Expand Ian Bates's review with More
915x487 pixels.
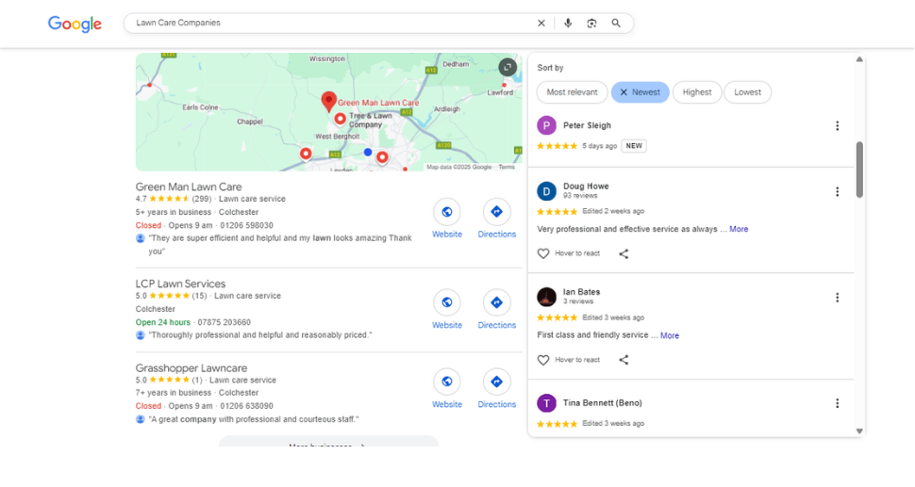(x=670, y=335)
